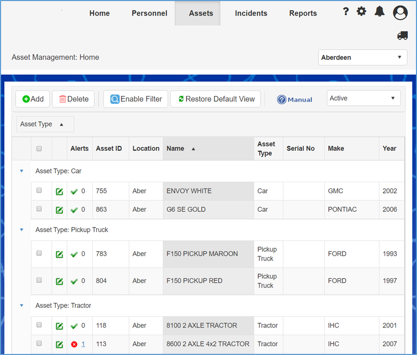Open settings via the gear icon
417x355 pixels.
362,11
